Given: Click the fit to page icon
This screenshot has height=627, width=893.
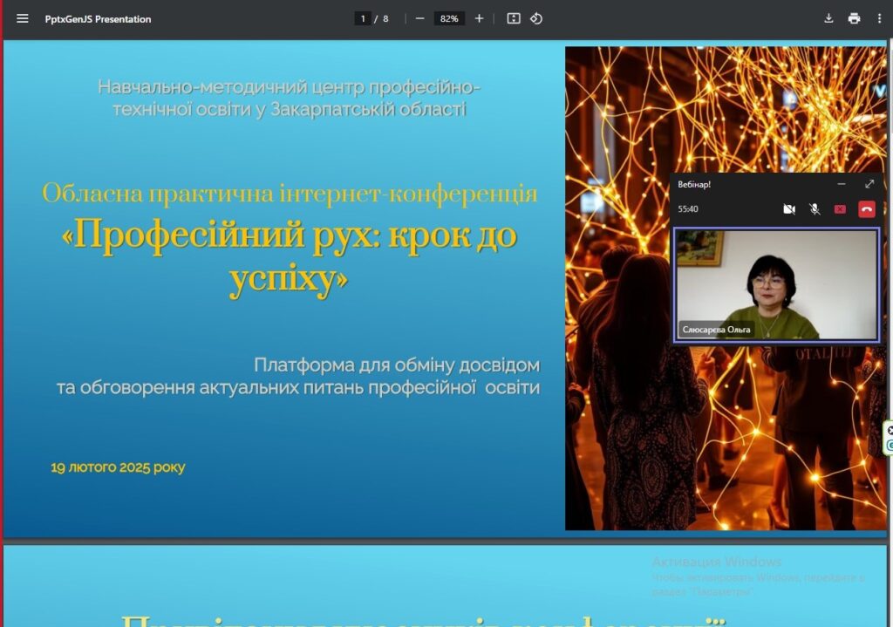Looking at the screenshot, I should tap(514, 18).
